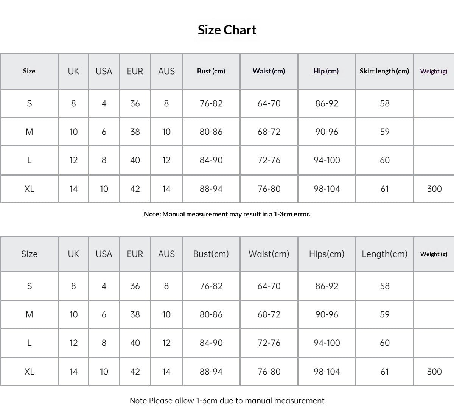Select the 68-72 waist value in top table

pos(269,132)
